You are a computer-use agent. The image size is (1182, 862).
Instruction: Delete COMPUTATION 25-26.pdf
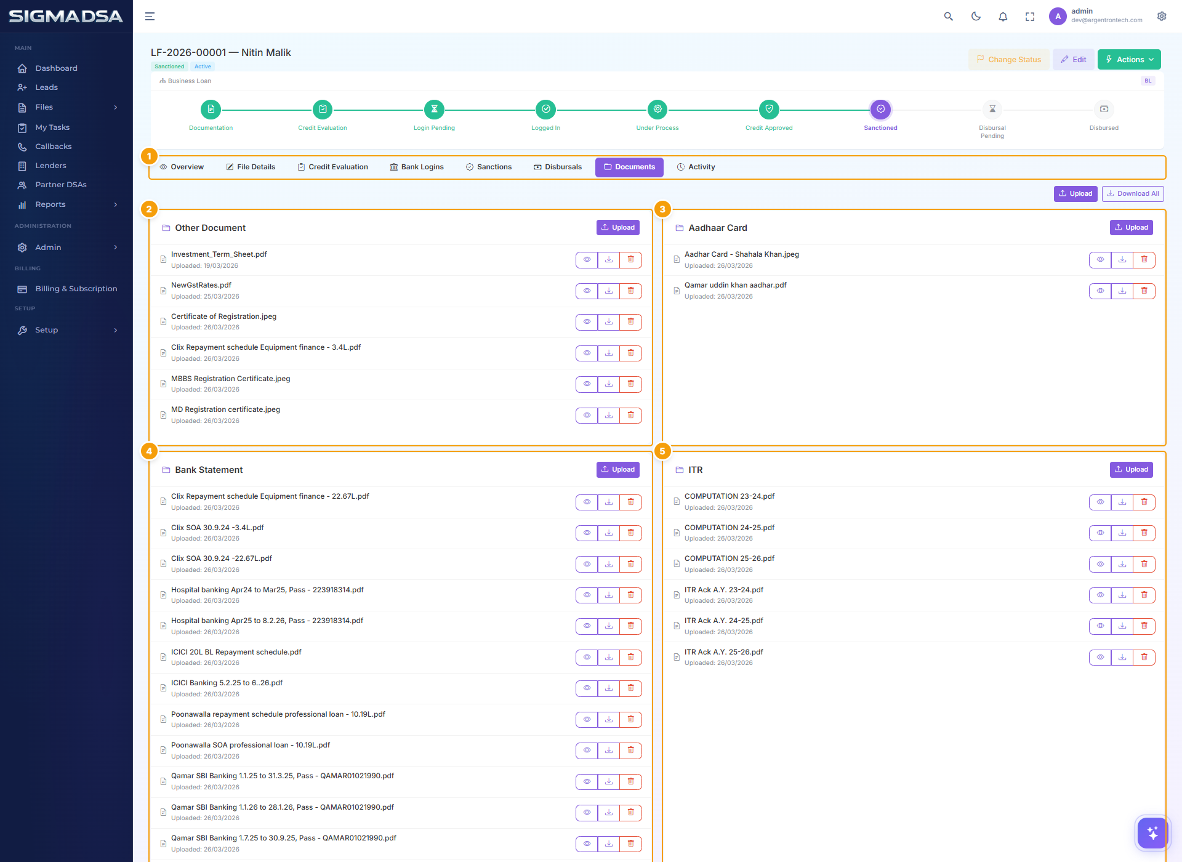pyautogui.click(x=1144, y=565)
